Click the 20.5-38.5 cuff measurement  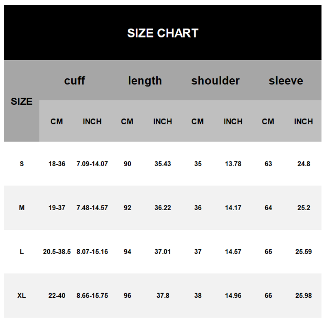[57, 252]
